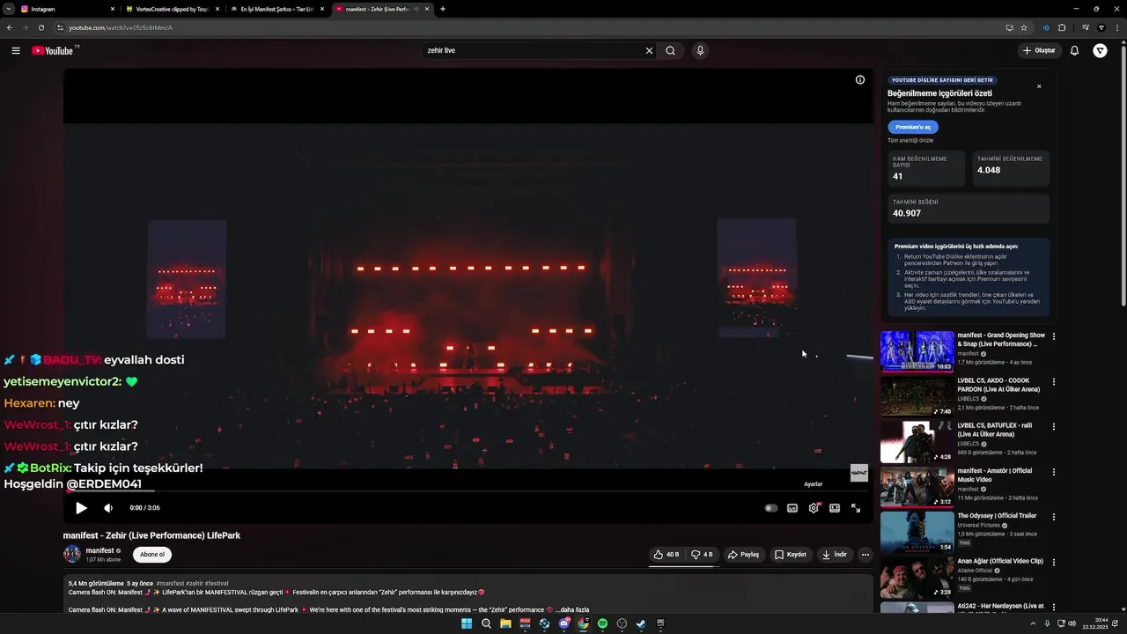1127x634 pixels.
Task: Select the manifest - Zehir tab
Action: point(381,9)
